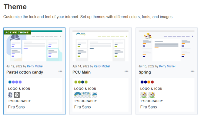Click the Pastel cotton candy preview thumbnail
This screenshot has height=117, width=201.
tap(34, 46)
